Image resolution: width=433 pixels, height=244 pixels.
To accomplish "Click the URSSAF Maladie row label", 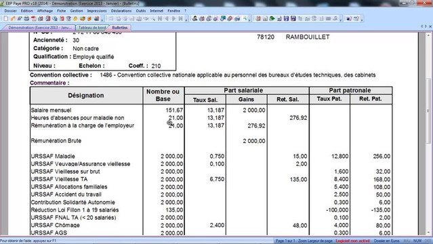I will pyautogui.click(x=53, y=156).
